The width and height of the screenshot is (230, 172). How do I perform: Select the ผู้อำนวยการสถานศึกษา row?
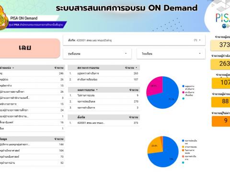coord(32,92)
